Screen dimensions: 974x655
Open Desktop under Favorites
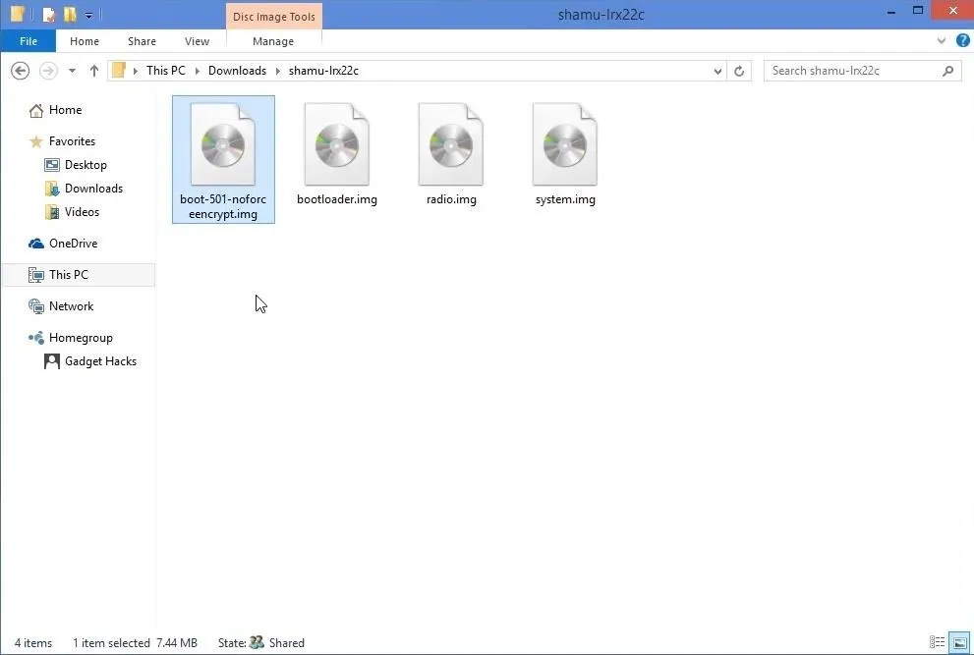(86, 165)
